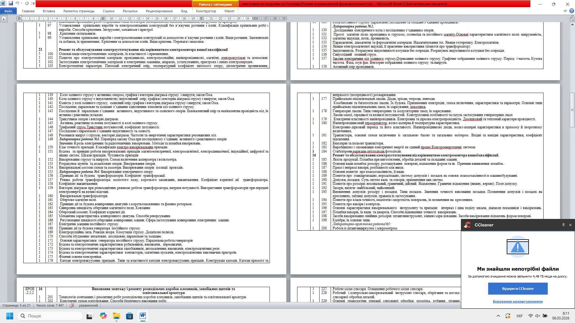Click the Save icon in quick access toolbar
Screen dimensions: 575x323
point(11,4)
